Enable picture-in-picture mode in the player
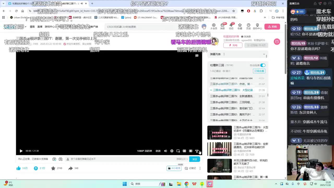Viewport: 334px width, 188px height. pyautogui.click(x=178, y=151)
